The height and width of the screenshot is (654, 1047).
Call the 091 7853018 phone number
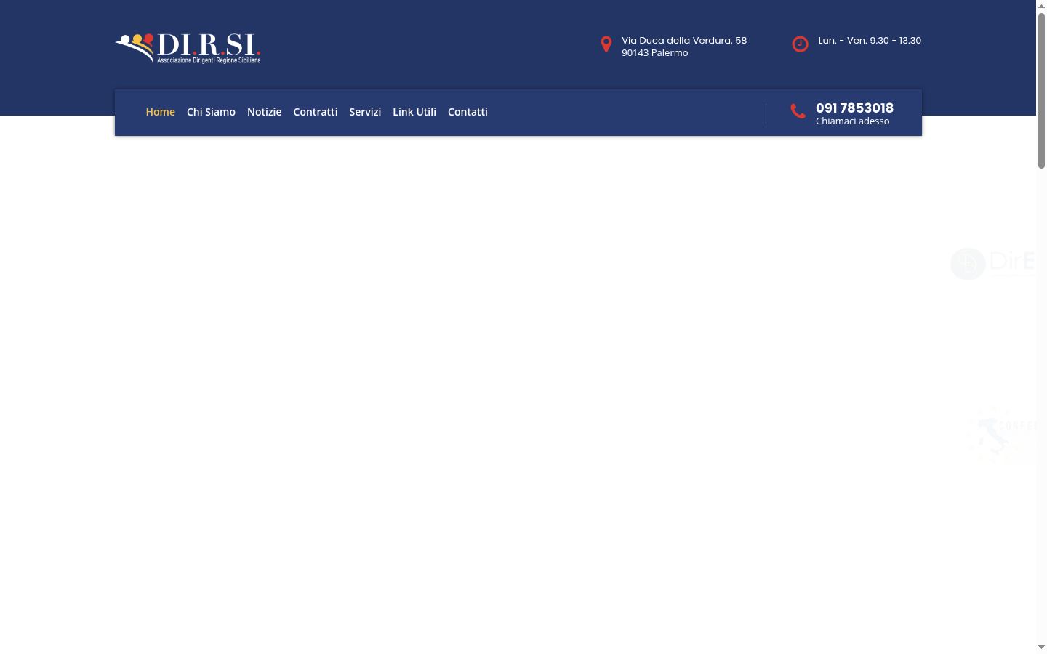pos(854,108)
